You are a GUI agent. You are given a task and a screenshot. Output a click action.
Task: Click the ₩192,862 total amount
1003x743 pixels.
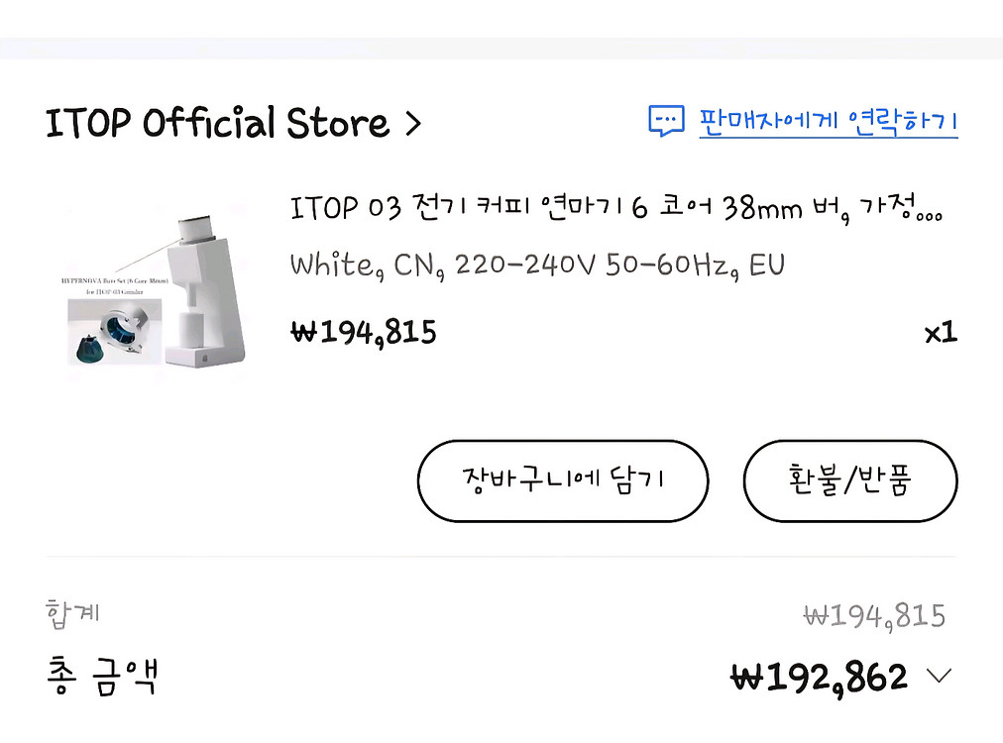(819, 677)
